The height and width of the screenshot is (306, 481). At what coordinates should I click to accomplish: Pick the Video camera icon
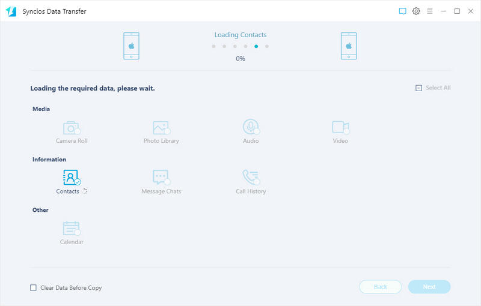click(x=340, y=127)
